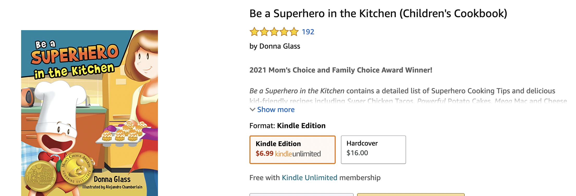Image resolution: width=576 pixels, height=196 pixels.
Task: Select the Hardcover format option
Action: (373, 149)
